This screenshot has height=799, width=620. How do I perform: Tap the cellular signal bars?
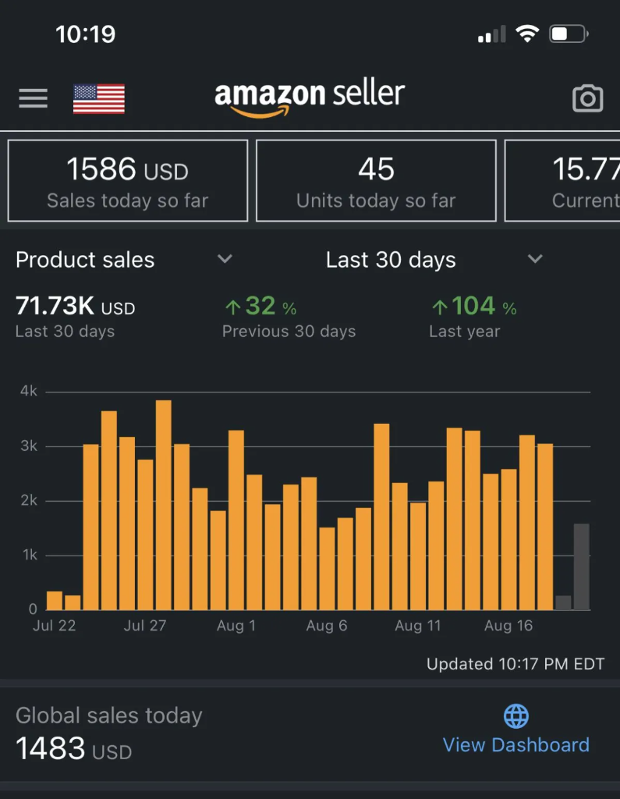[491, 34]
